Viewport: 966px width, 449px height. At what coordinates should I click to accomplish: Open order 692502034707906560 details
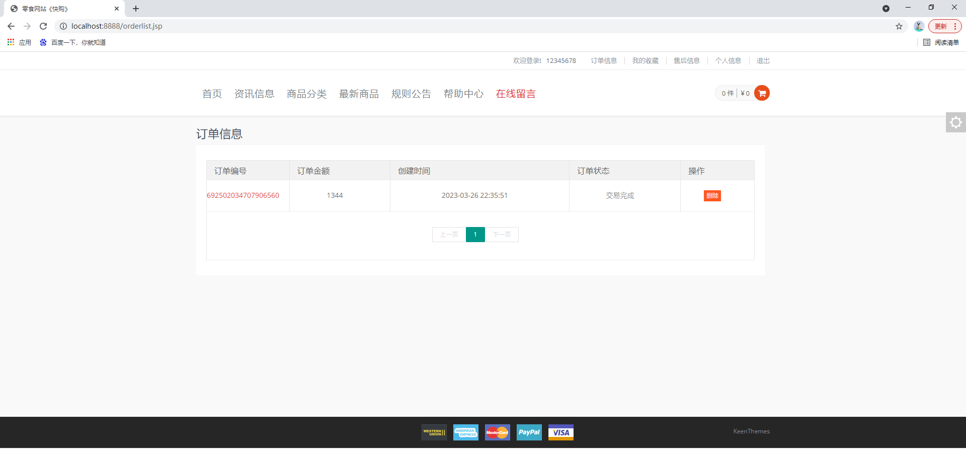(x=243, y=195)
